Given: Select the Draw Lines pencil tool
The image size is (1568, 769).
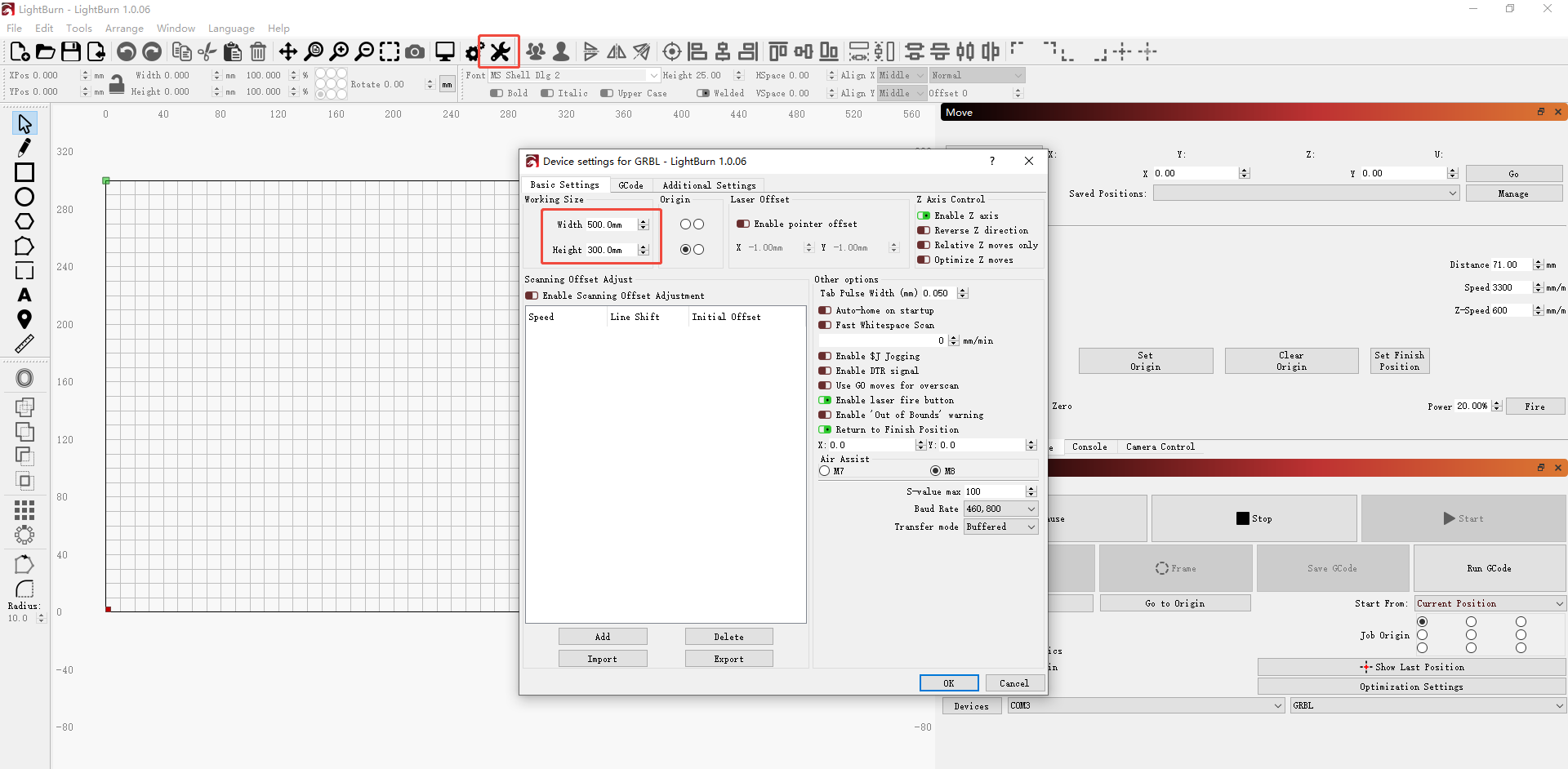Looking at the screenshot, I should 24,148.
